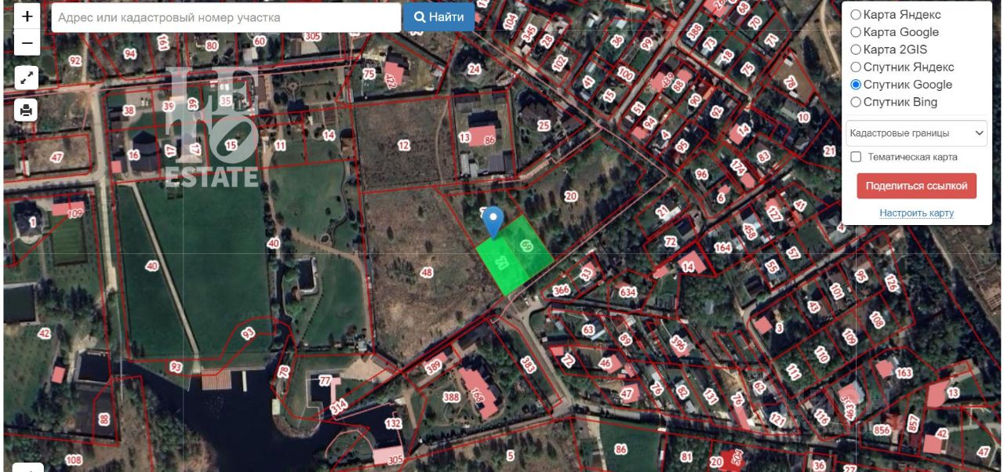Click the print map icon

click(27, 110)
